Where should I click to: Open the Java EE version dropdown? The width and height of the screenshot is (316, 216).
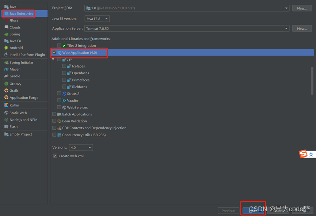(106, 18)
